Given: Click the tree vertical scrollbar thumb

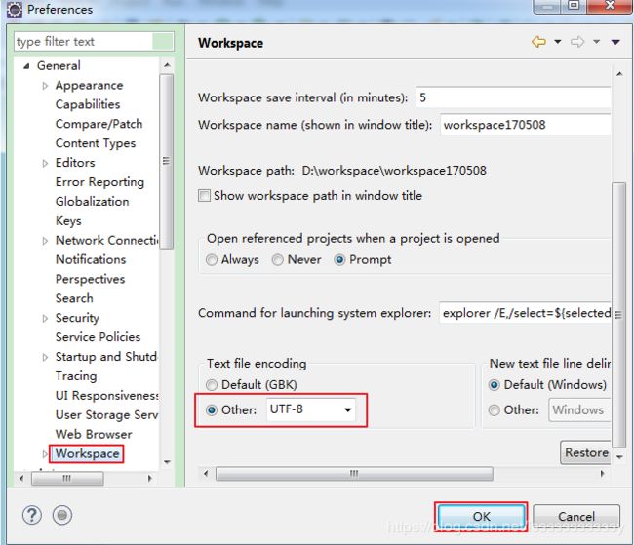Looking at the screenshot, I should pyautogui.click(x=166, y=161).
